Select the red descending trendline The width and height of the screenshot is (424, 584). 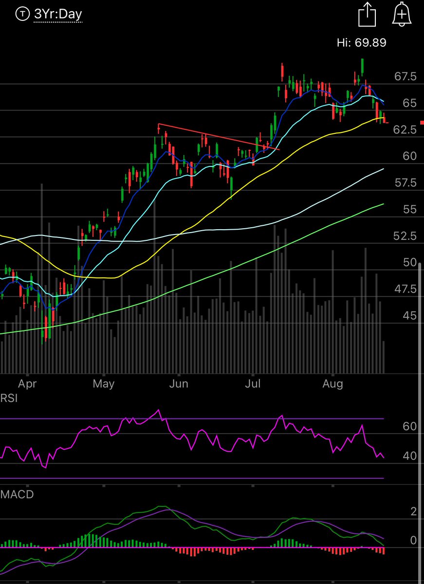pyautogui.click(x=219, y=137)
